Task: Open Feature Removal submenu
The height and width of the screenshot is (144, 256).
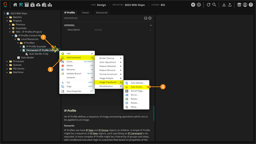Action: coord(109,70)
